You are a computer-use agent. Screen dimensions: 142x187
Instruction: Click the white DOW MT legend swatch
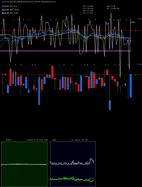tap(3, 10)
